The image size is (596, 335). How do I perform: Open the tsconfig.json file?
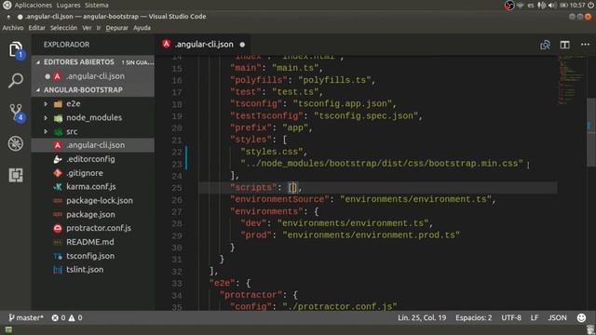(93, 256)
